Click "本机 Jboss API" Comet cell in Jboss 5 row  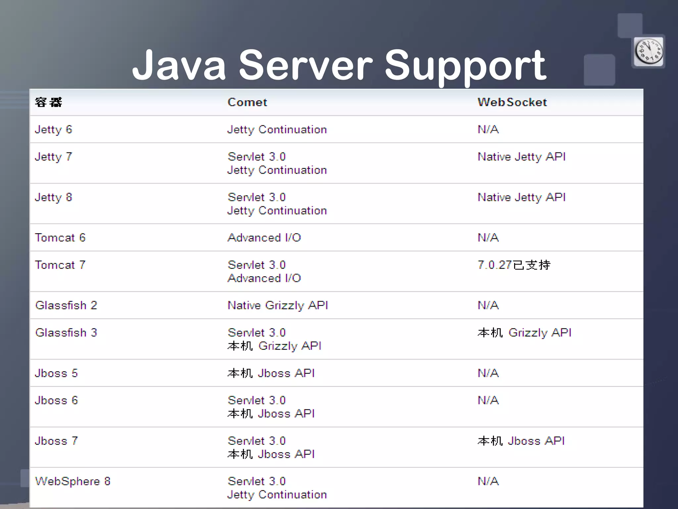(271, 373)
